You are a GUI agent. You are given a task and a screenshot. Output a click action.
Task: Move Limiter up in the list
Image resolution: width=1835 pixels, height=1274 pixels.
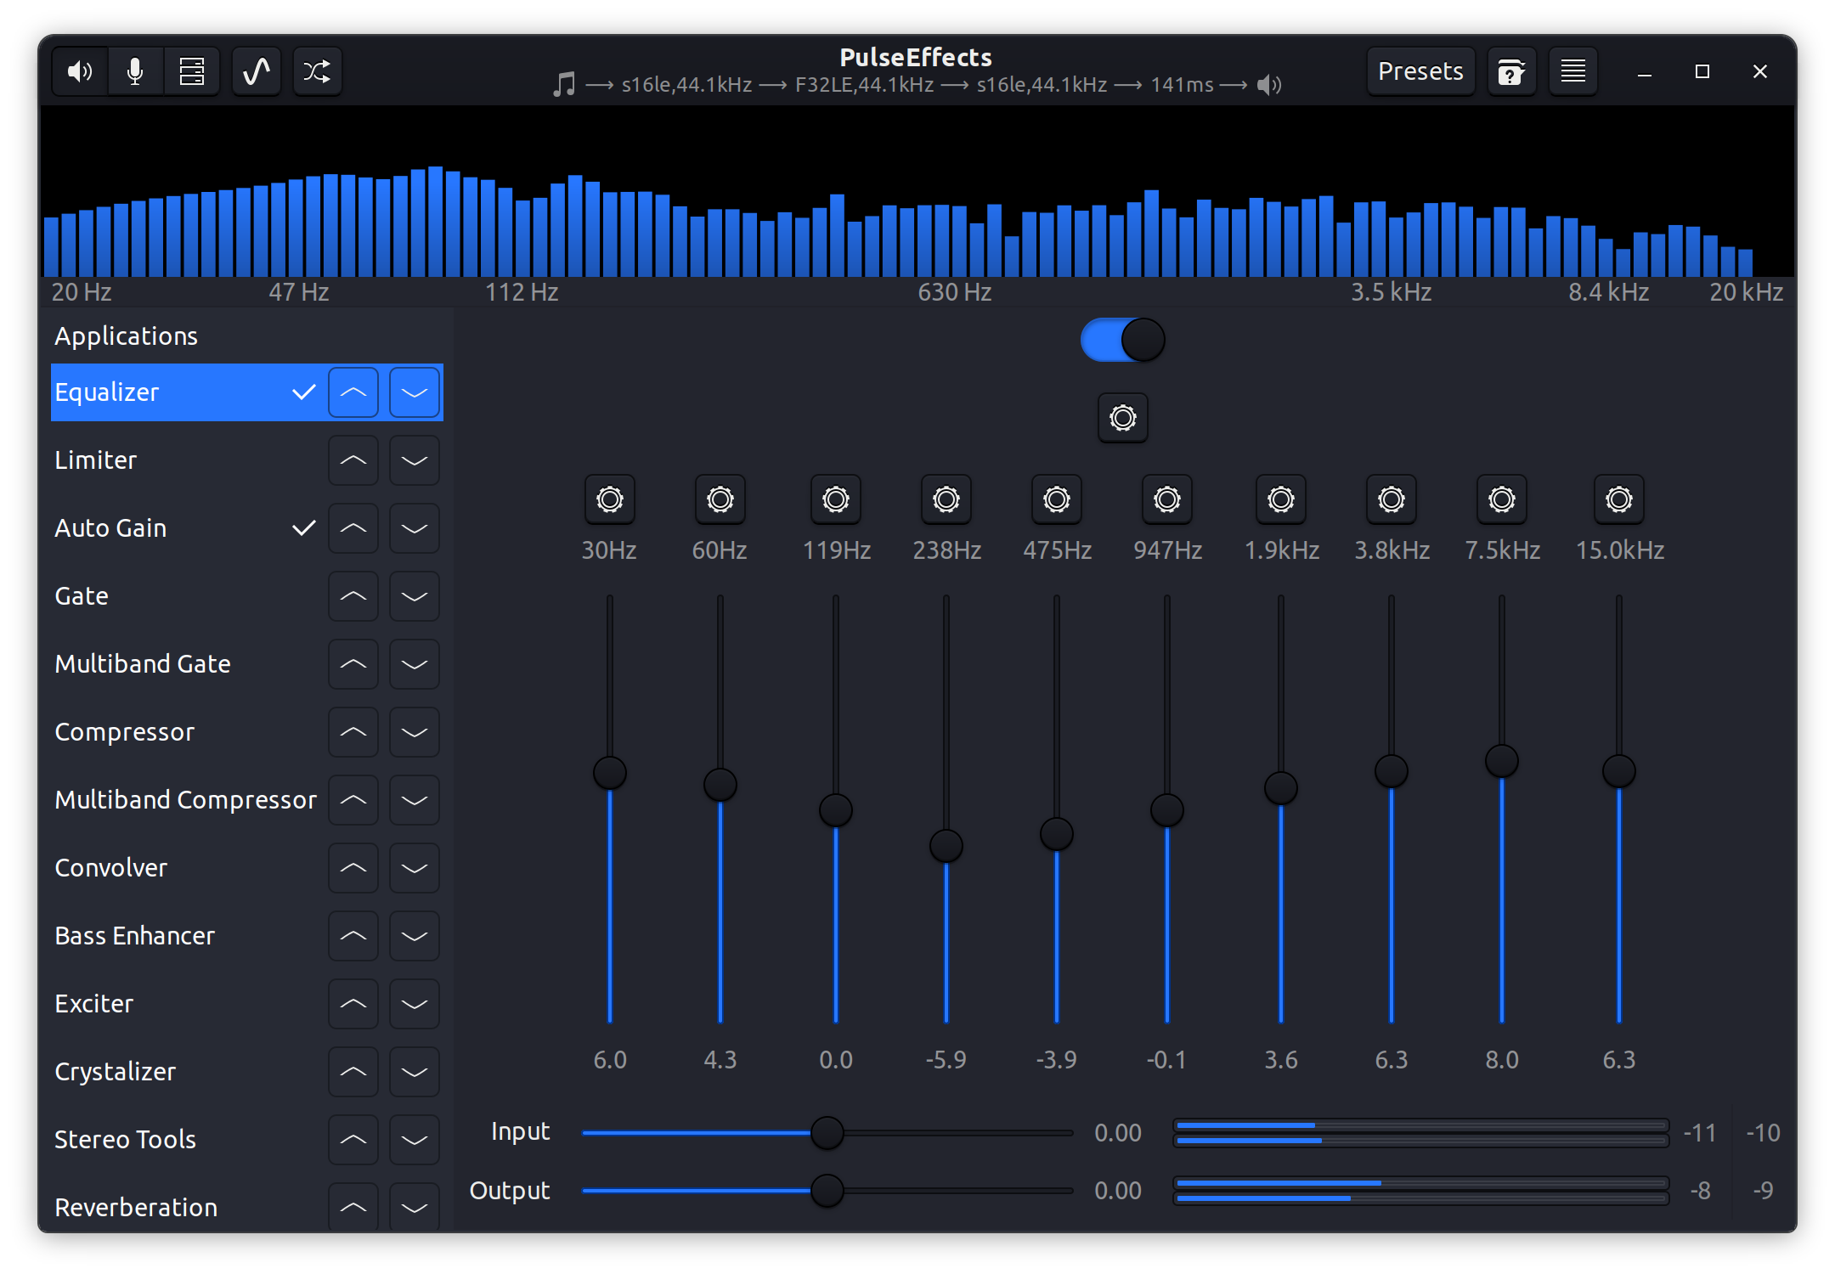(x=353, y=460)
